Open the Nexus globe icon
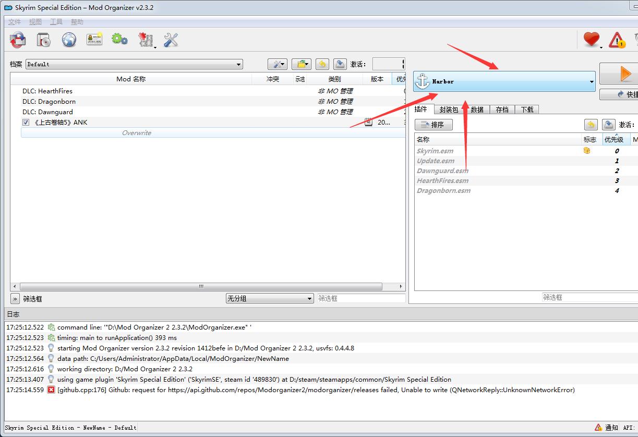This screenshot has height=437, width=638. (x=69, y=40)
